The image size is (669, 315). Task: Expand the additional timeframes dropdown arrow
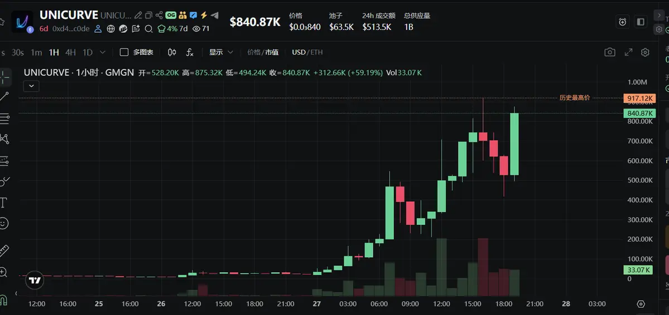click(103, 52)
